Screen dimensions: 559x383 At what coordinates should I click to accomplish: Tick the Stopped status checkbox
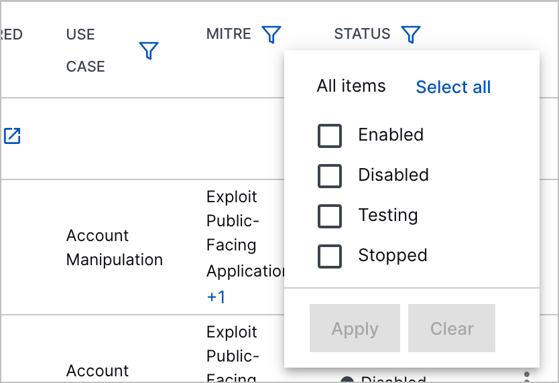pyautogui.click(x=329, y=256)
